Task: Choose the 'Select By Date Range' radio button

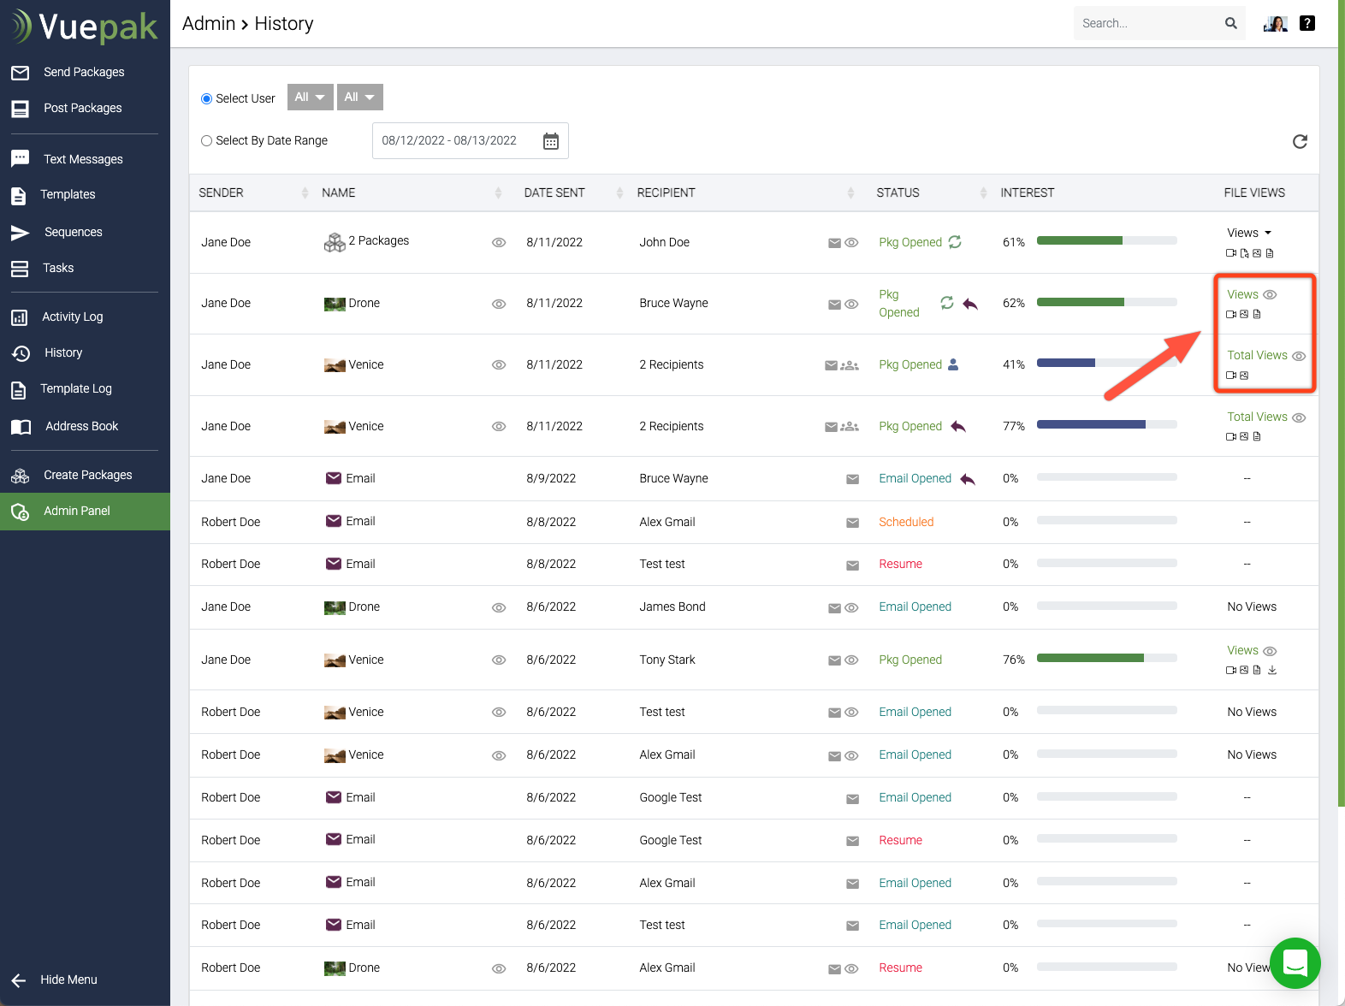Action: tap(206, 141)
